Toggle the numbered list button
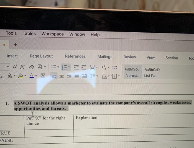The width and height of the screenshot is (194, 148). pyautogui.click(x=65, y=67)
